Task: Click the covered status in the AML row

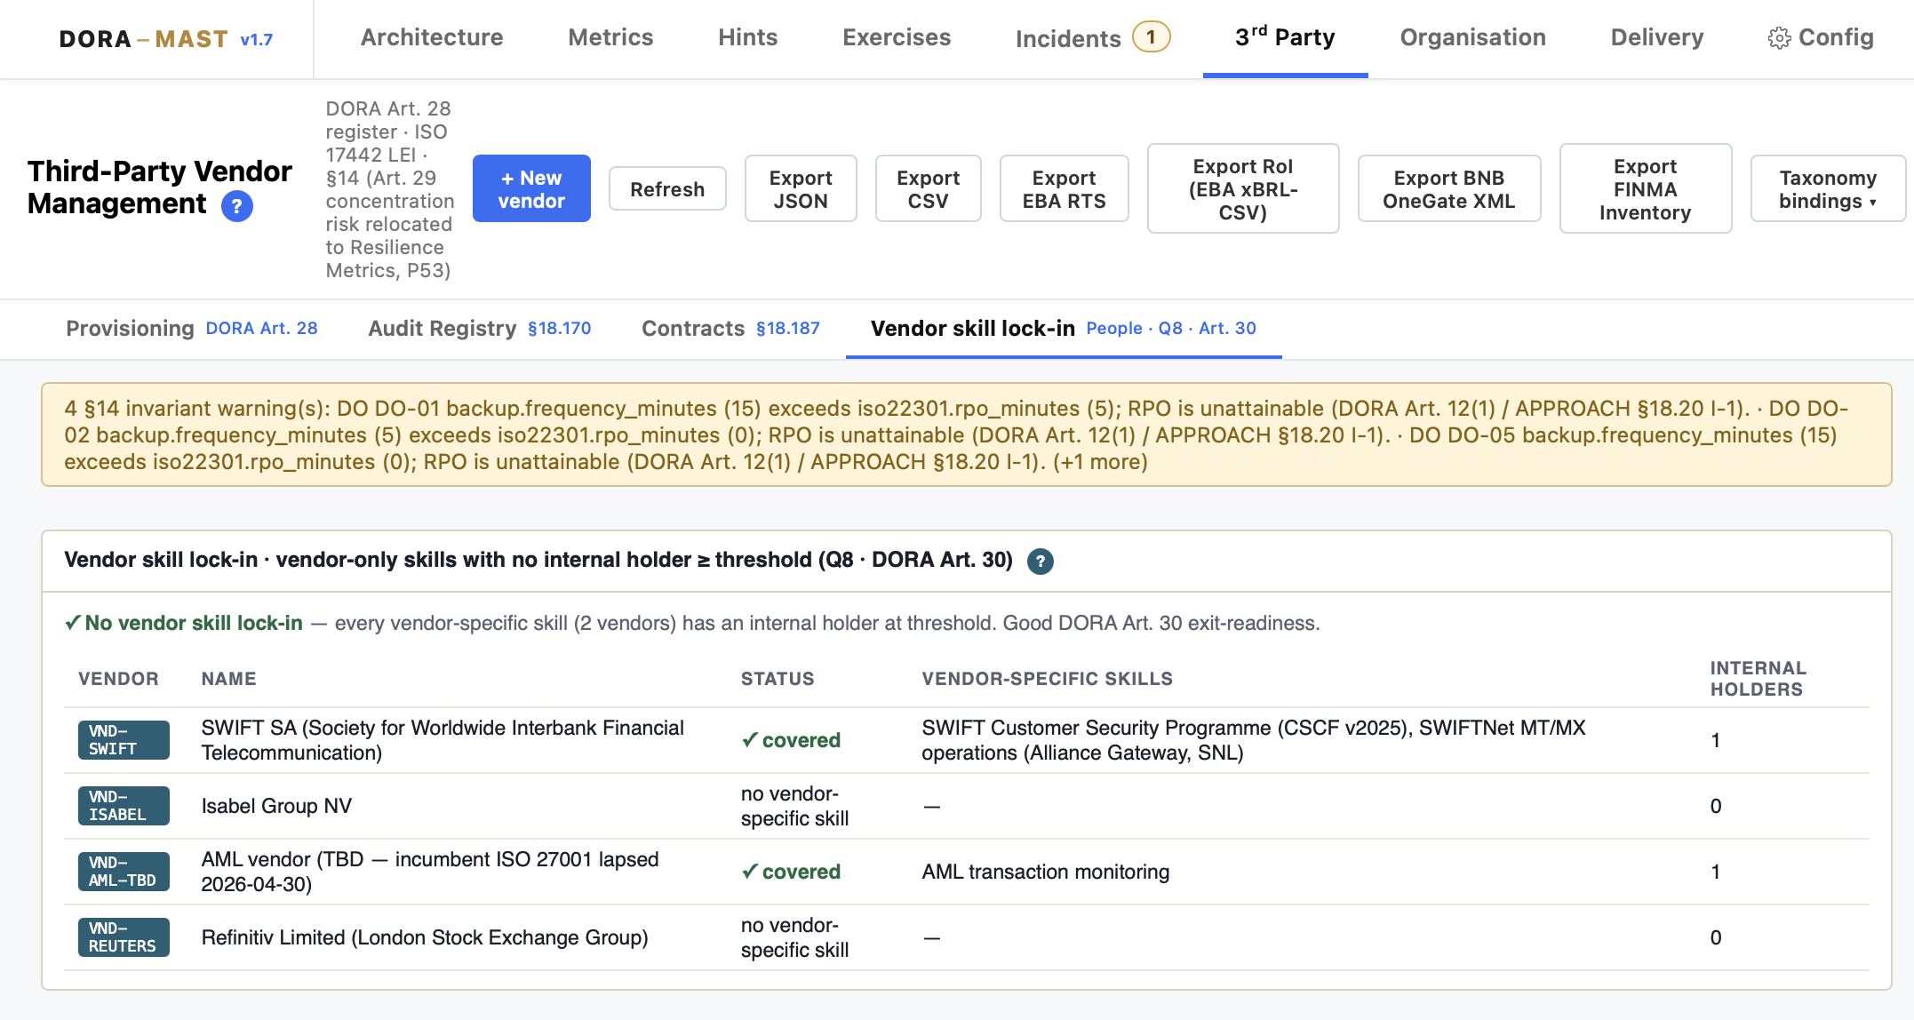Action: 791,872
